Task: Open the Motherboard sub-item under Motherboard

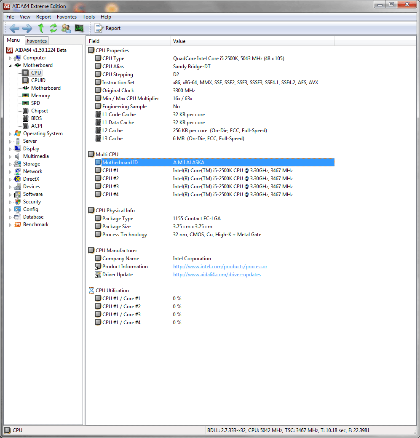Action: coord(46,88)
